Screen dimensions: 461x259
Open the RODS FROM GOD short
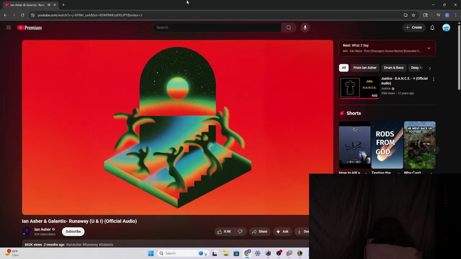[x=387, y=145]
